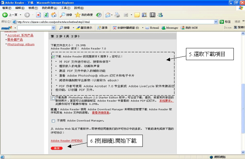Click the 連結 links toolbar label
Viewport: 245px width, 159px height.
pyautogui.click(x=237, y=22)
